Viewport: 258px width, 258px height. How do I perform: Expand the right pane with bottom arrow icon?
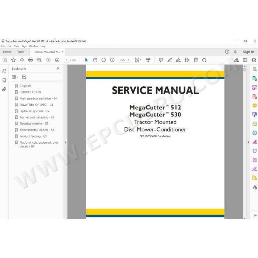[255, 215]
